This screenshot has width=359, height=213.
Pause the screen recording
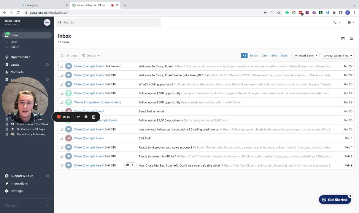click(x=86, y=117)
